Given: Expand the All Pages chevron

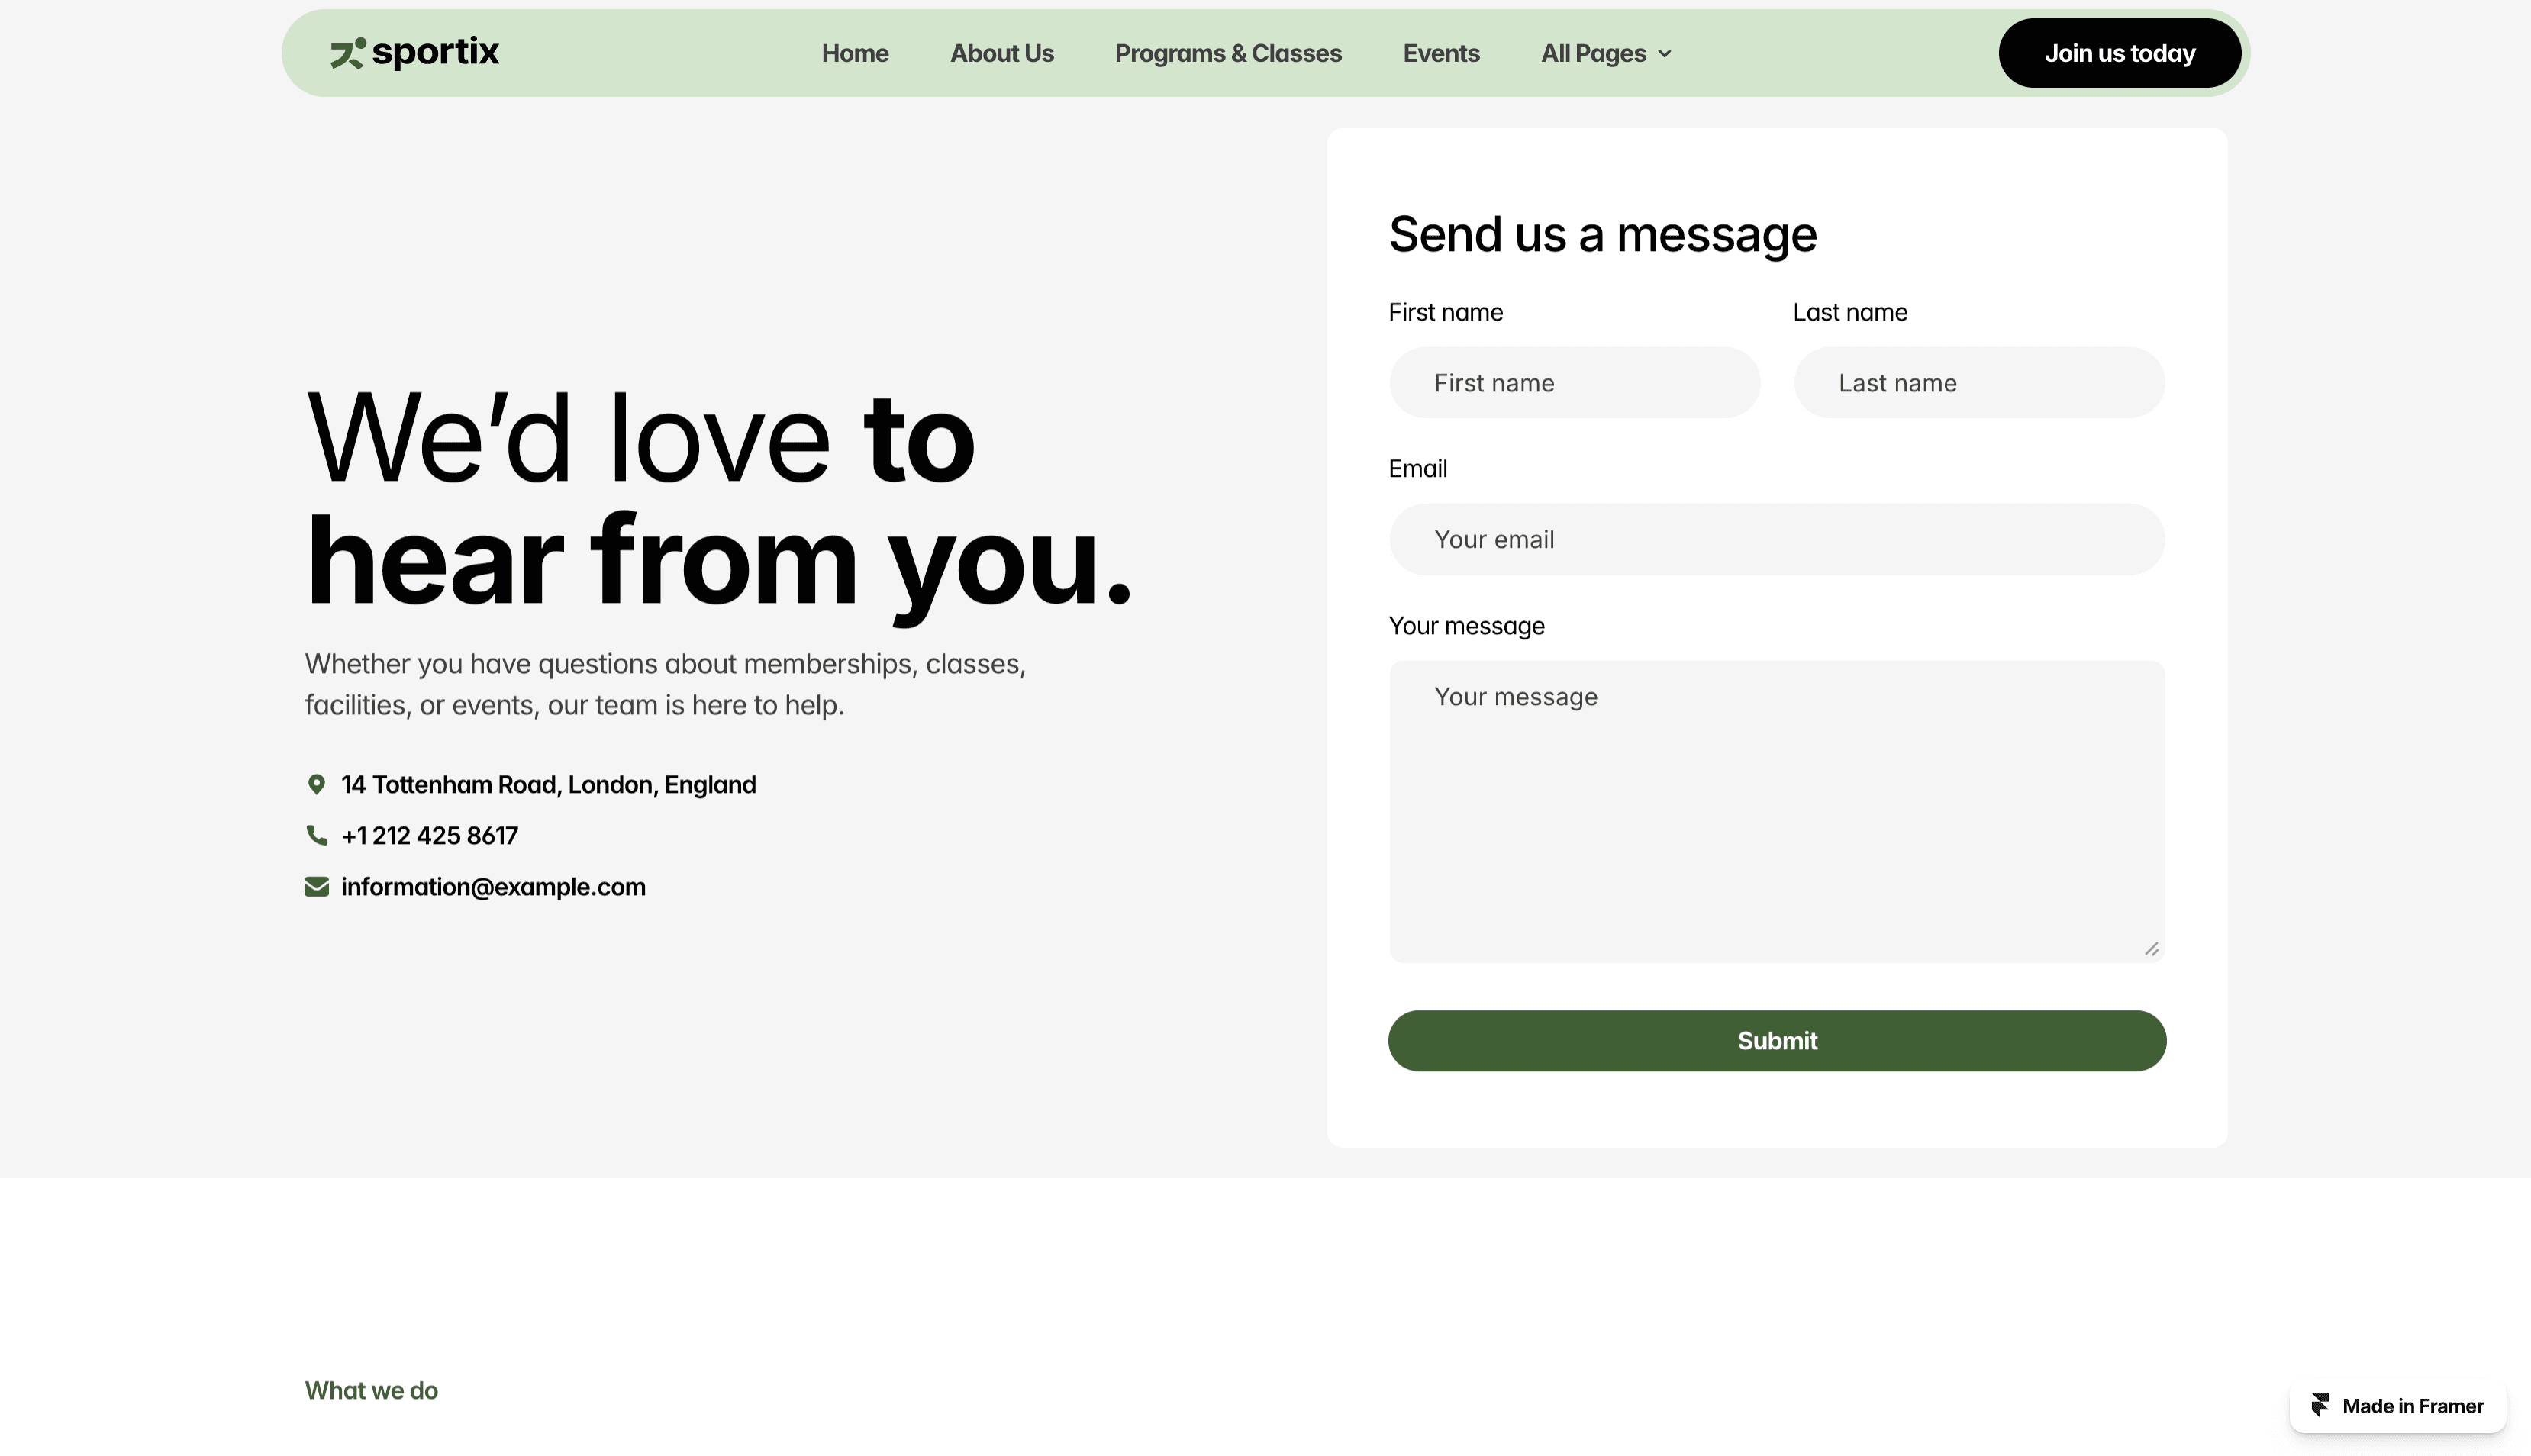Looking at the screenshot, I should click(x=1665, y=54).
